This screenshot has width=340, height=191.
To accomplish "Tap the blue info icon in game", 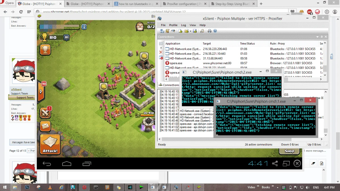I will pos(84,27).
